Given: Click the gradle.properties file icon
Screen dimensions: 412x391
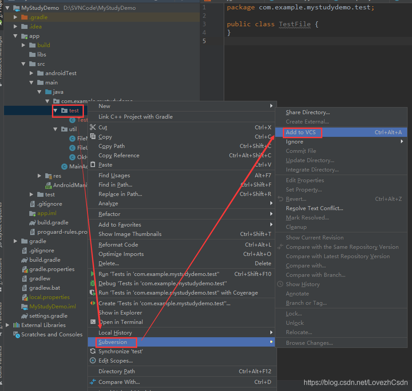Looking at the screenshot, I should pyautogui.click(x=25, y=269).
